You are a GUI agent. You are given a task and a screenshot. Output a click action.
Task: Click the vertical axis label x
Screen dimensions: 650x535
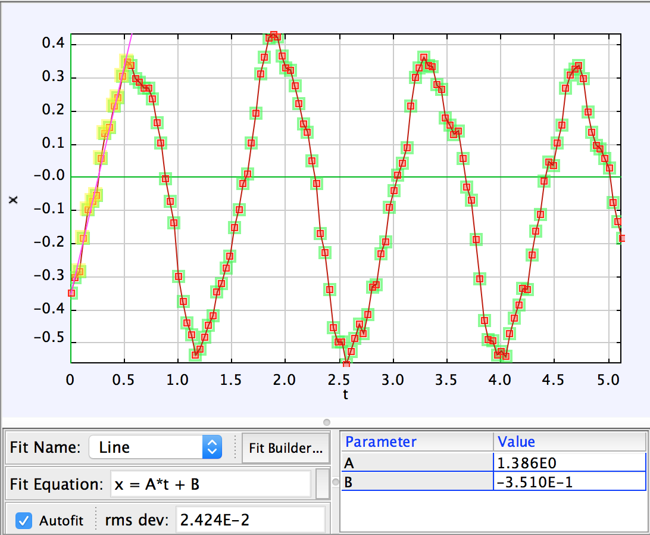point(13,200)
